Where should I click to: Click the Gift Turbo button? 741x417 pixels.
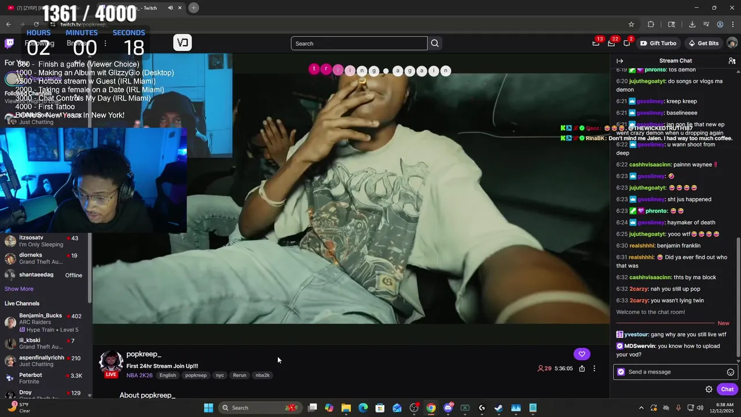658,43
